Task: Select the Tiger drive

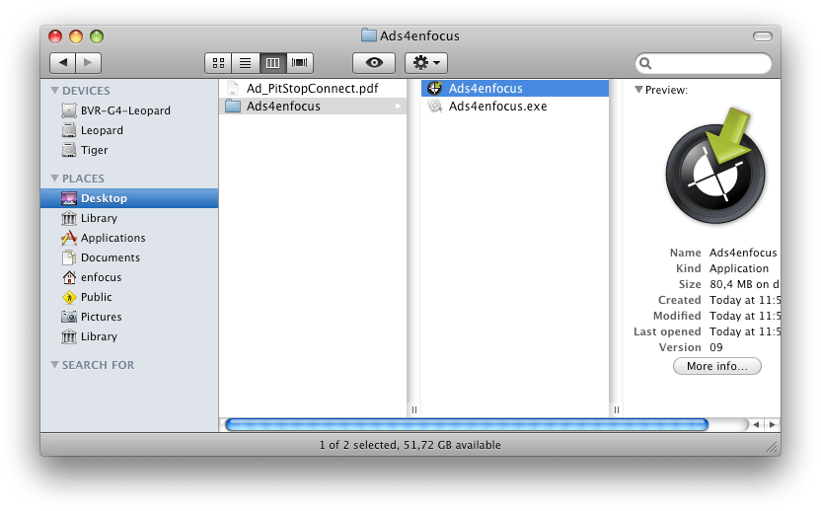Action: tap(129, 150)
